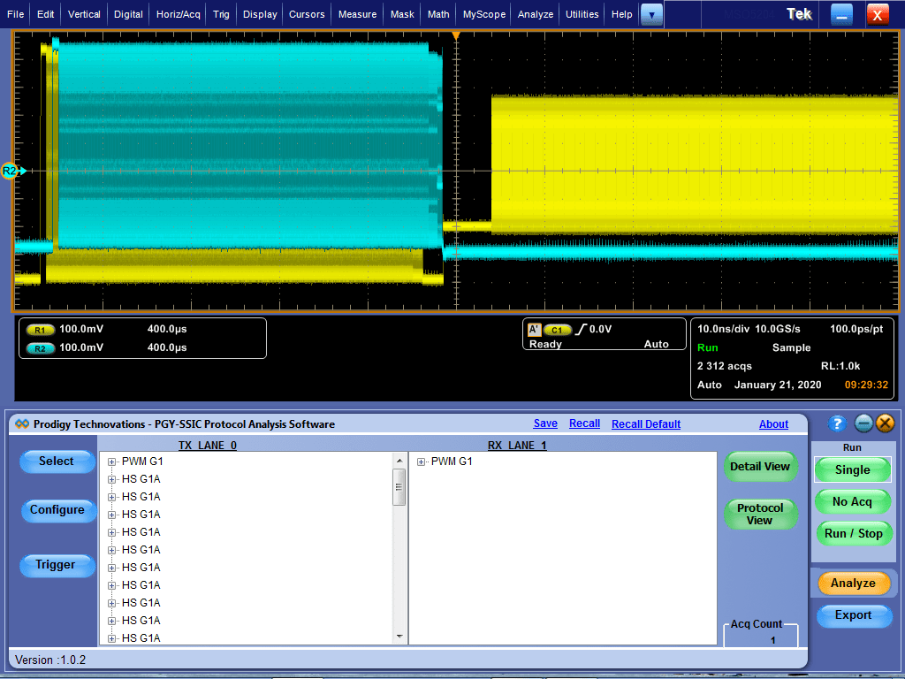The image size is (905, 679).
Task: Click the Acq Count input field
Action: point(761,637)
